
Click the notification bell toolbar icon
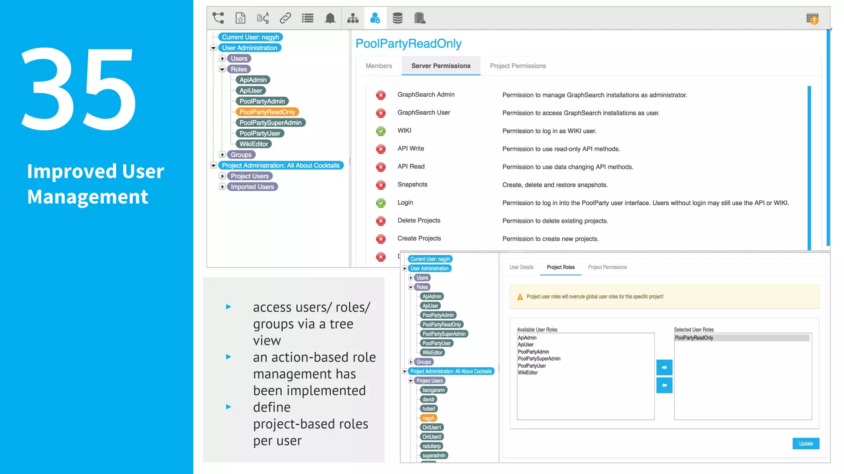click(x=330, y=18)
